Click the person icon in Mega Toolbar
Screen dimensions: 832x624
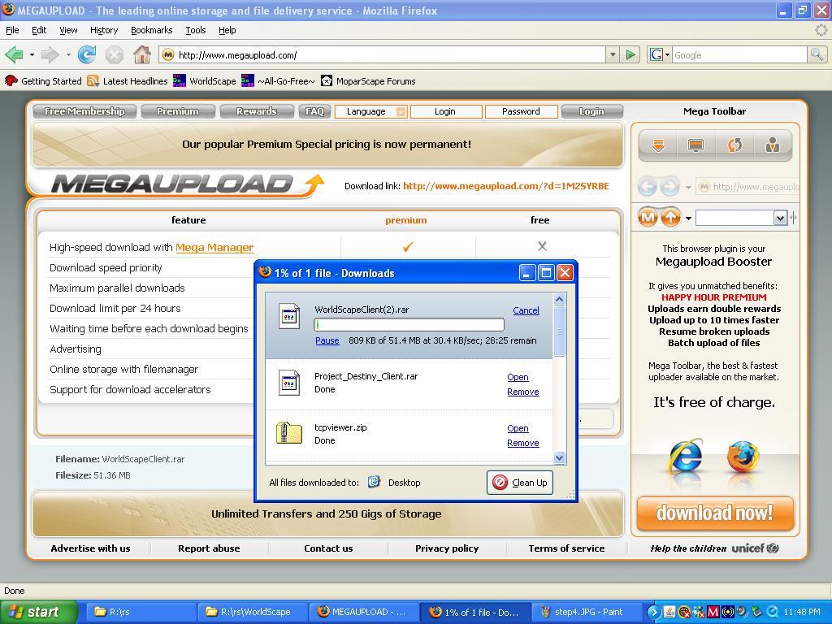[x=773, y=145]
